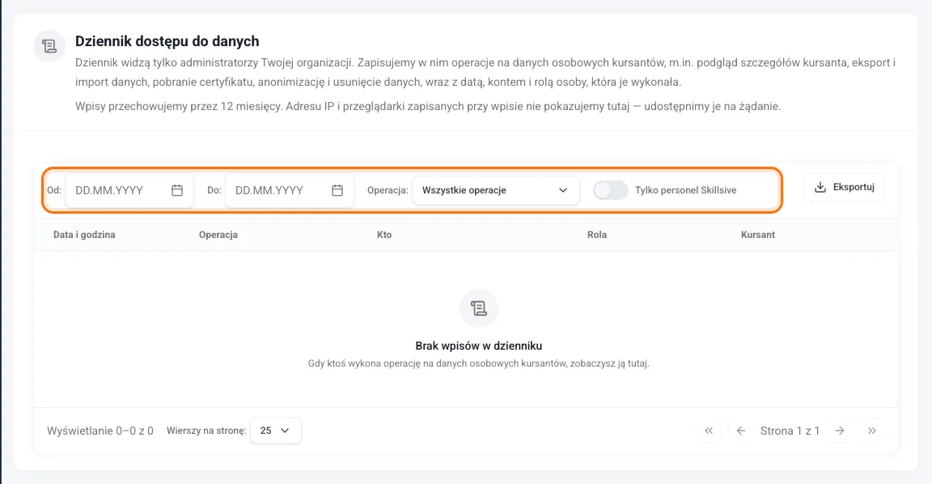This screenshot has width=932, height=484.
Task: Click the Tylko personel Skillsive label
Action: coord(685,190)
